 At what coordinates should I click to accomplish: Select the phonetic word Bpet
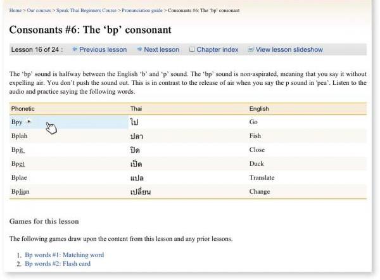point(18,163)
